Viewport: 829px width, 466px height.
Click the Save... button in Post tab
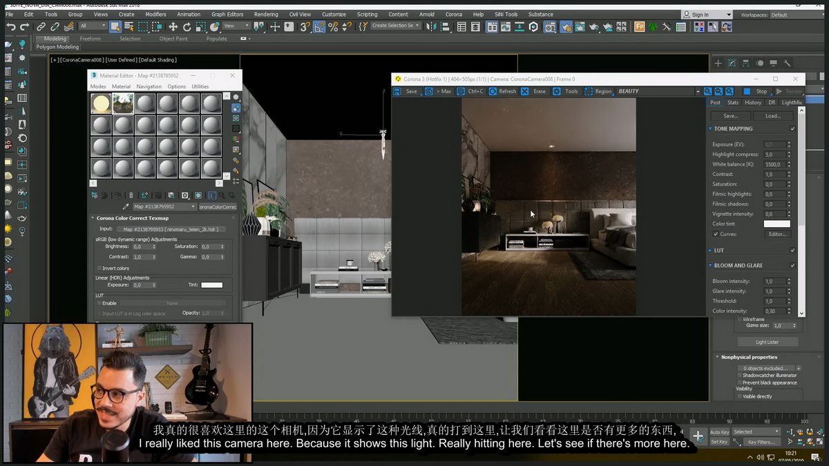[x=730, y=116]
